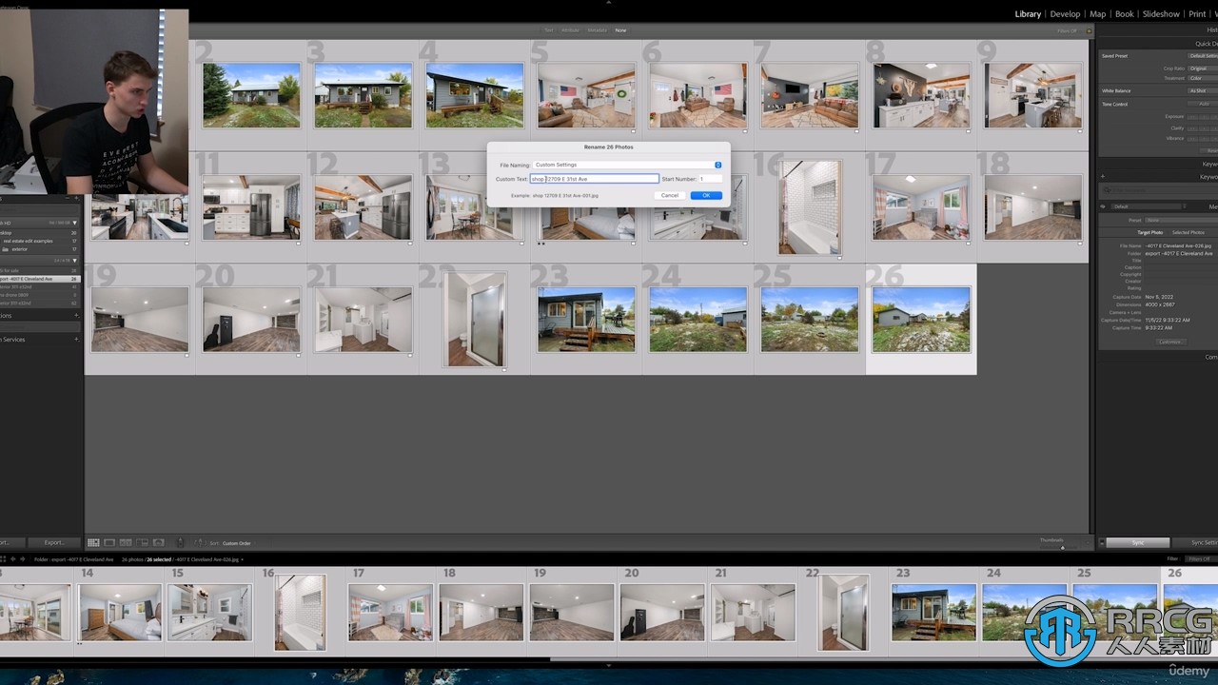This screenshot has height=685, width=1218.
Task: Select Metadata in library filter bar
Action: (597, 30)
